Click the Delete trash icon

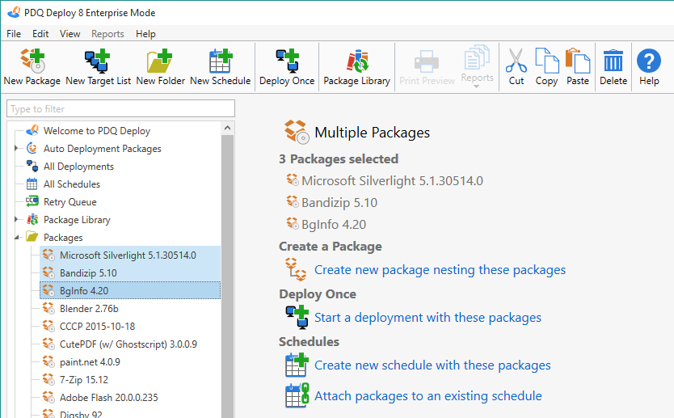pos(613,61)
